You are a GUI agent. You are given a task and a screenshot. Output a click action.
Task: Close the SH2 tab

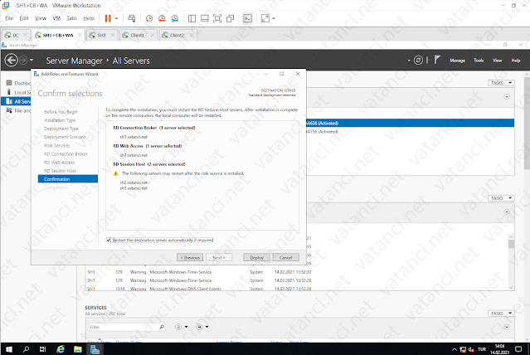click(113, 35)
